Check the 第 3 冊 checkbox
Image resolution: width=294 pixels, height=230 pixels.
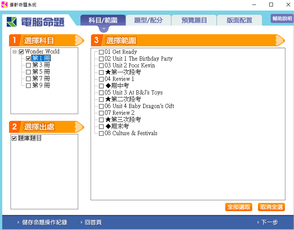(x=28, y=65)
